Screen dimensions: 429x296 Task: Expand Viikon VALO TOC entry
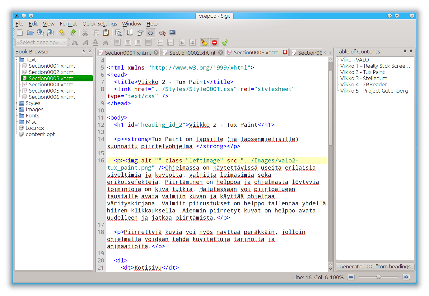(x=338, y=59)
